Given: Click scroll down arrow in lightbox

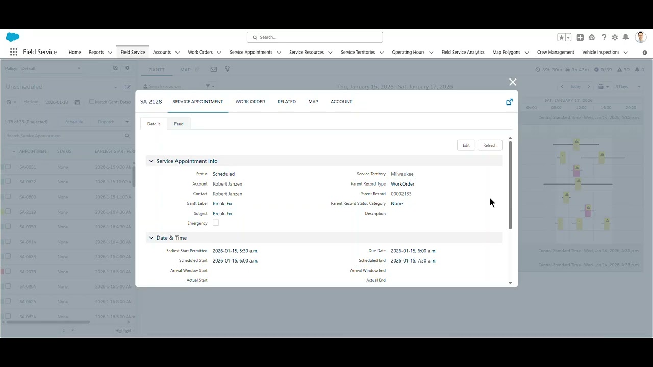Looking at the screenshot, I should [x=510, y=283].
